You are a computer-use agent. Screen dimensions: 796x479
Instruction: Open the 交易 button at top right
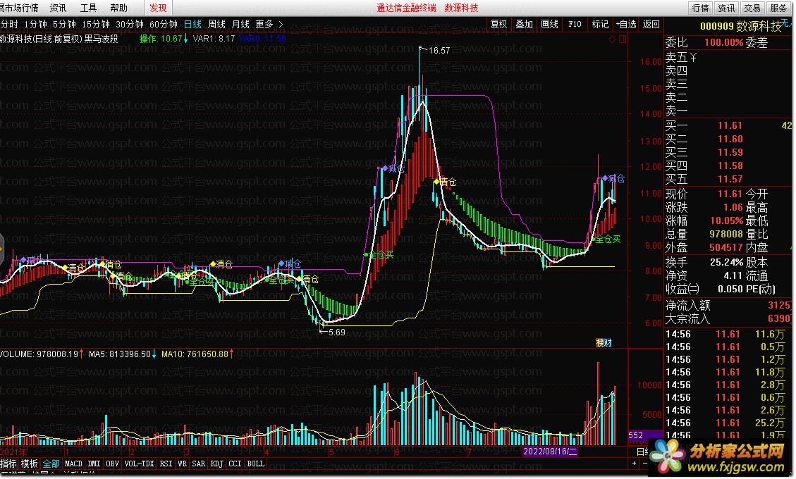pos(752,8)
